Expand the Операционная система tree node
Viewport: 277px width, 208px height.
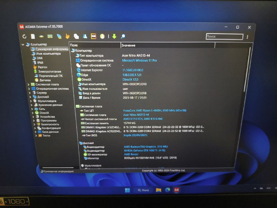(29, 89)
